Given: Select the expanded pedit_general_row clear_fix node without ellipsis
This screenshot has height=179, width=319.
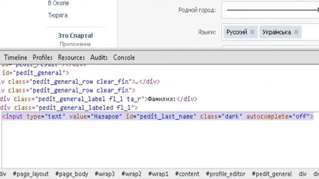Looking at the screenshot, I should [x=68, y=90].
